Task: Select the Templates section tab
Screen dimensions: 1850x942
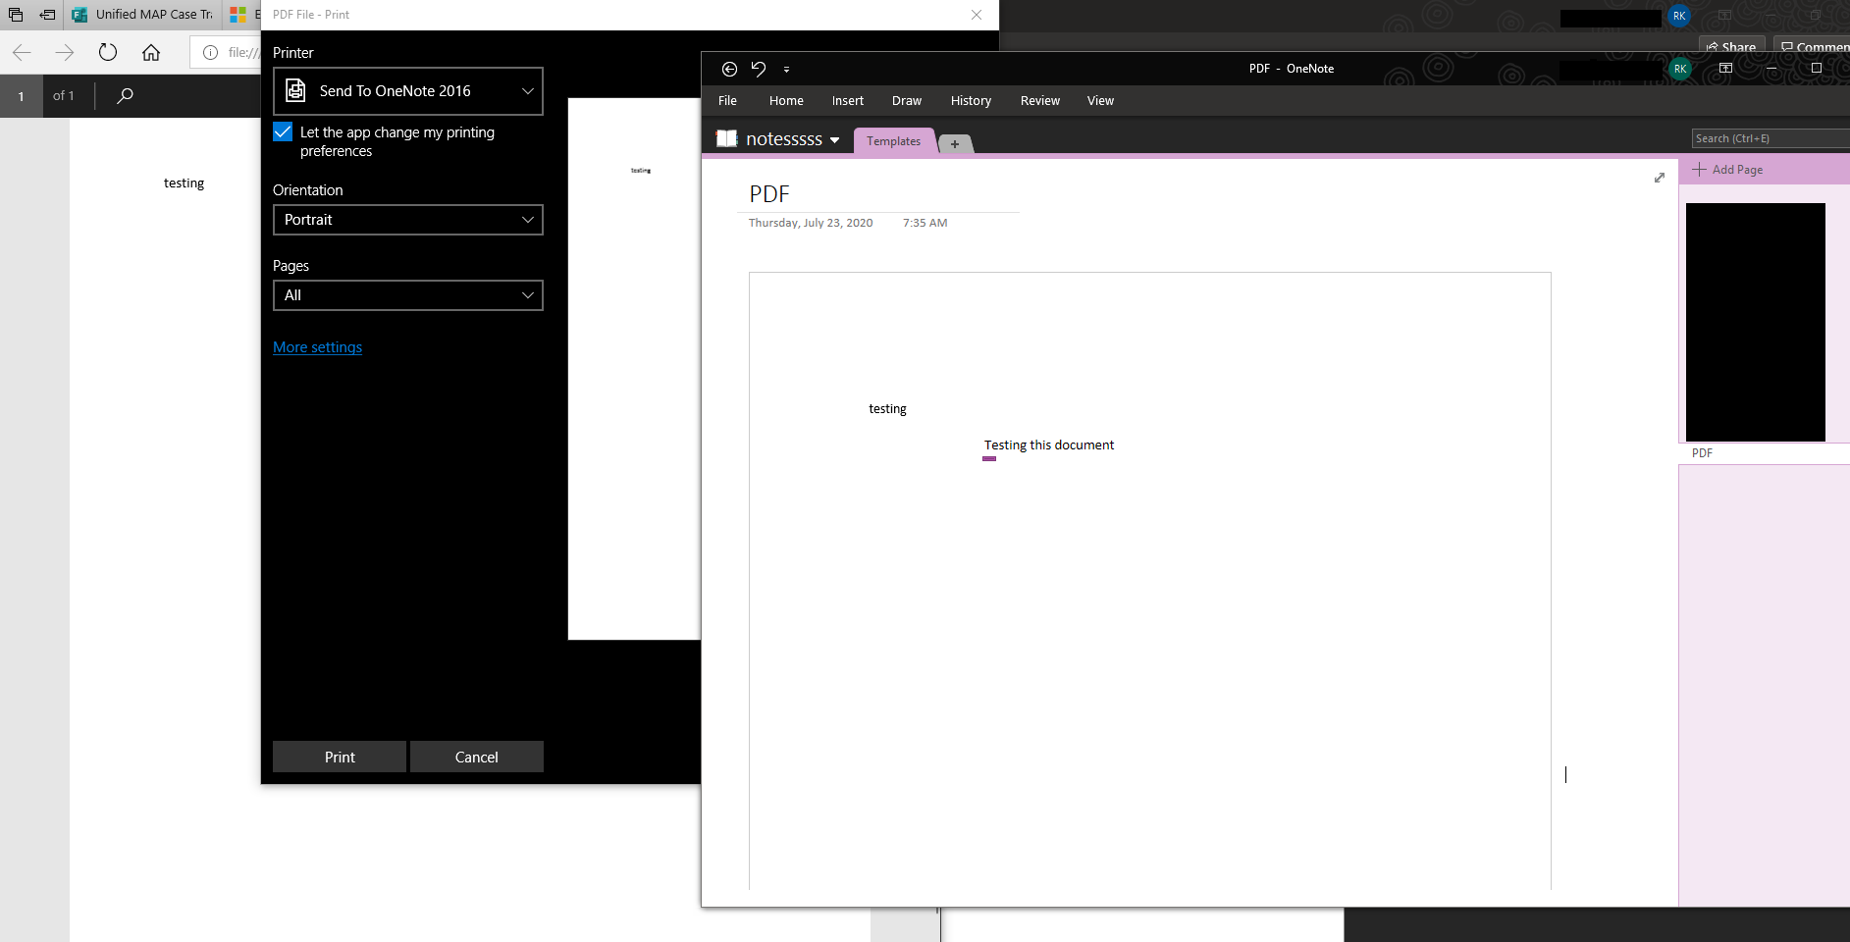Action: tap(893, 141)
